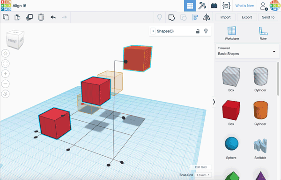The width and height of the screenshot is (281, 180).
Task: Select the middle red cube
Action: click(x=96, y=91)
